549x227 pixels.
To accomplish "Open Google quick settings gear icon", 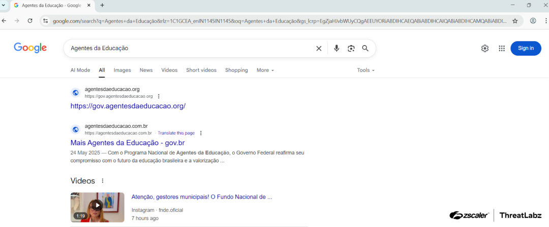I will (x=485, y=49).
